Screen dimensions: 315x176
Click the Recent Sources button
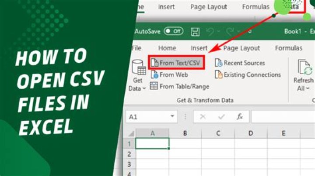(240, 63)
